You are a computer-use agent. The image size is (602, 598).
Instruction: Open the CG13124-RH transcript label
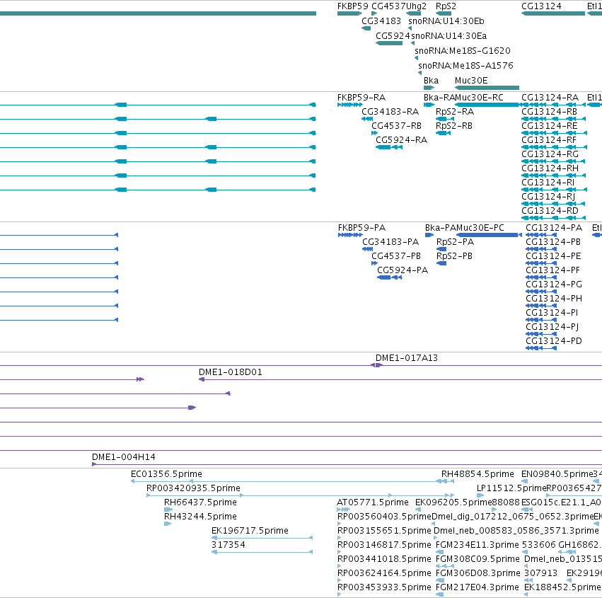pos(550,168)
